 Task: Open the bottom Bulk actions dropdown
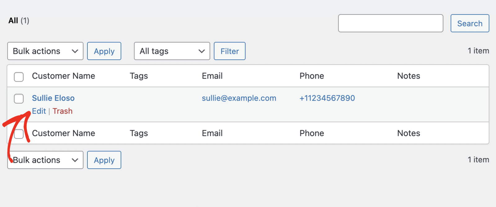pyautogui.click(x=45, y=160)
